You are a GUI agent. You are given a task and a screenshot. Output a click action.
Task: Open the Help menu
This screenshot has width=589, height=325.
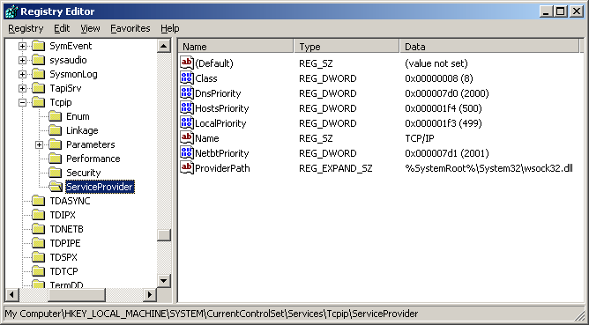(170, 28)
